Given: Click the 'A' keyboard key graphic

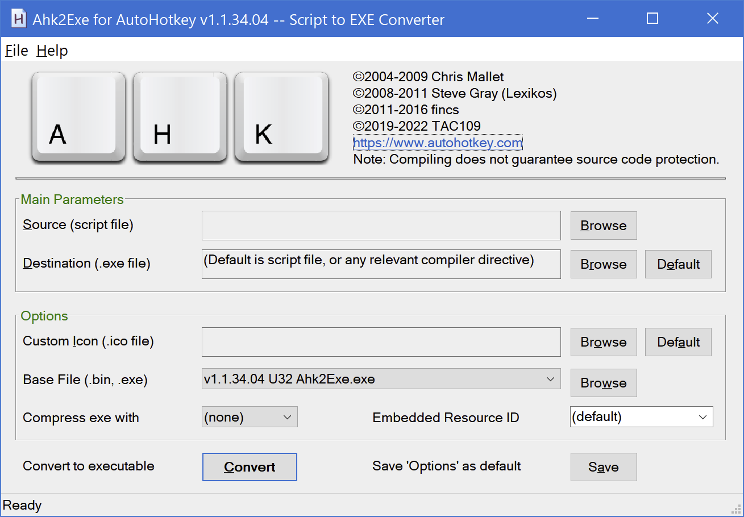Looking at the screenshot, I should pos(78,116).
